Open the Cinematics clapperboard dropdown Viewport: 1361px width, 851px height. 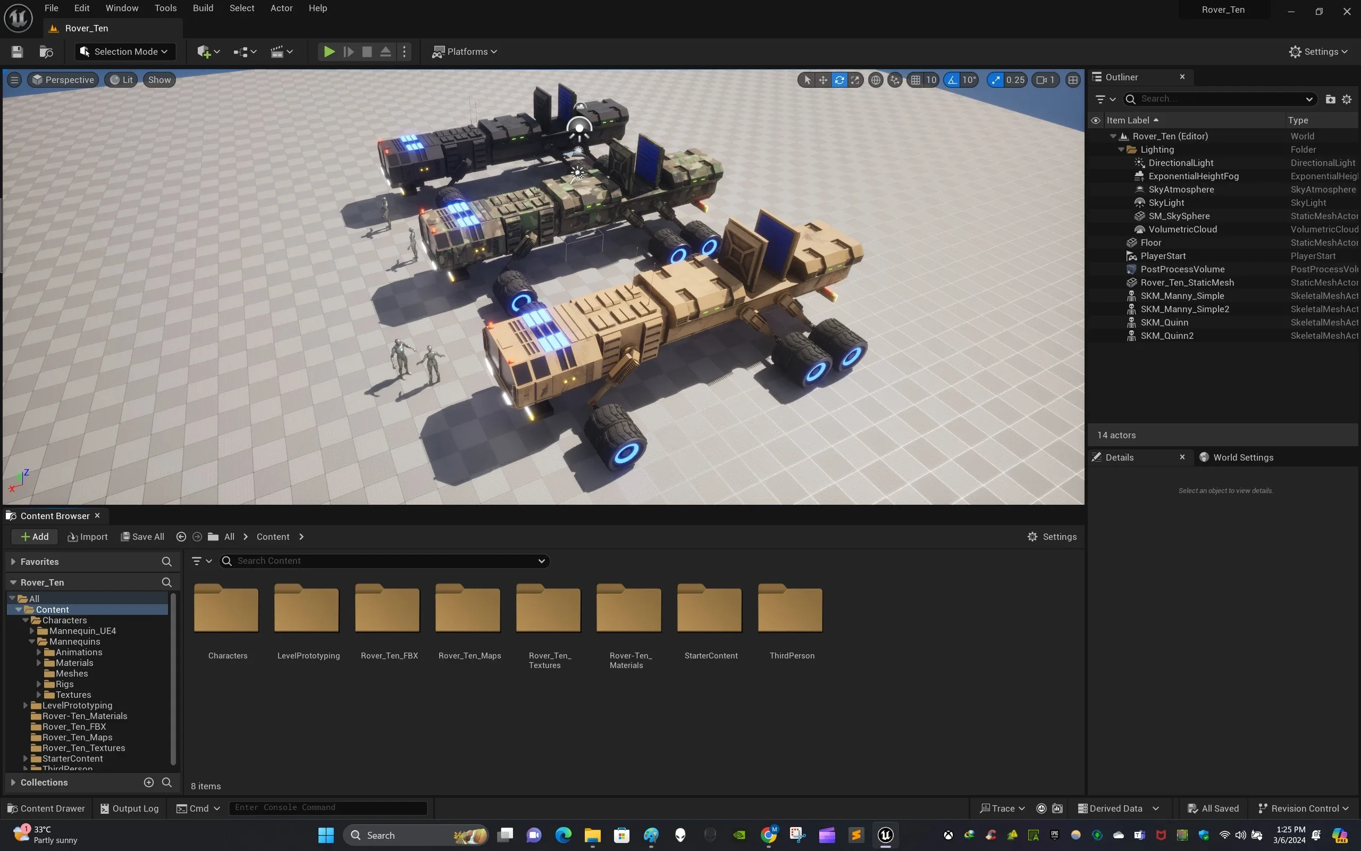(x=282, y=52)
